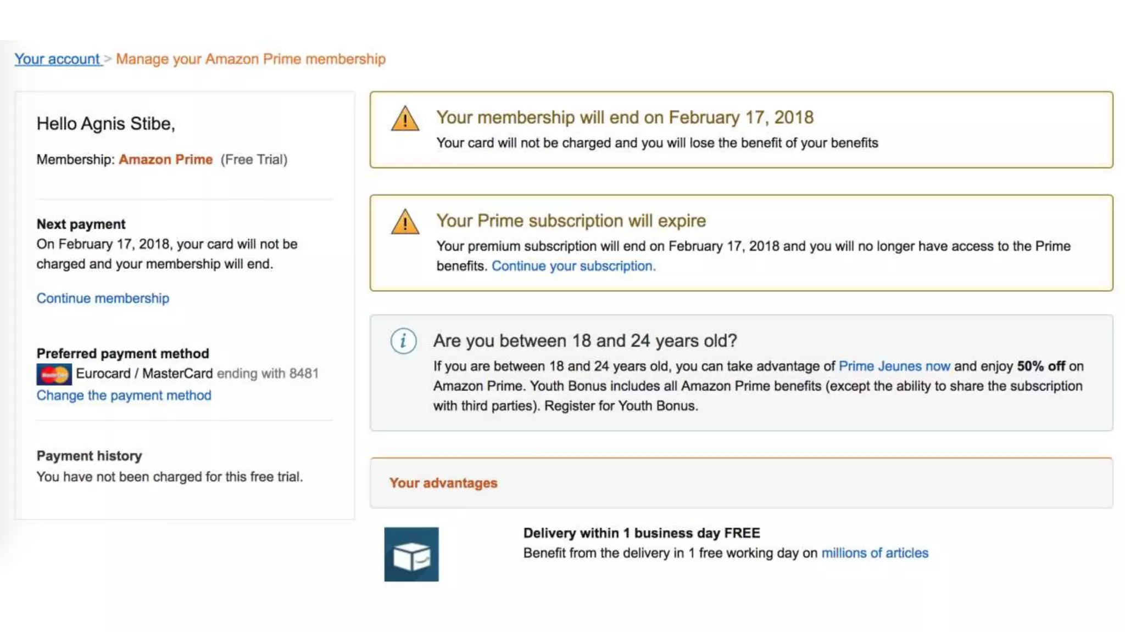Select the orange Amazon Prime membership label
1125x632 pixels.
[165, 160]
